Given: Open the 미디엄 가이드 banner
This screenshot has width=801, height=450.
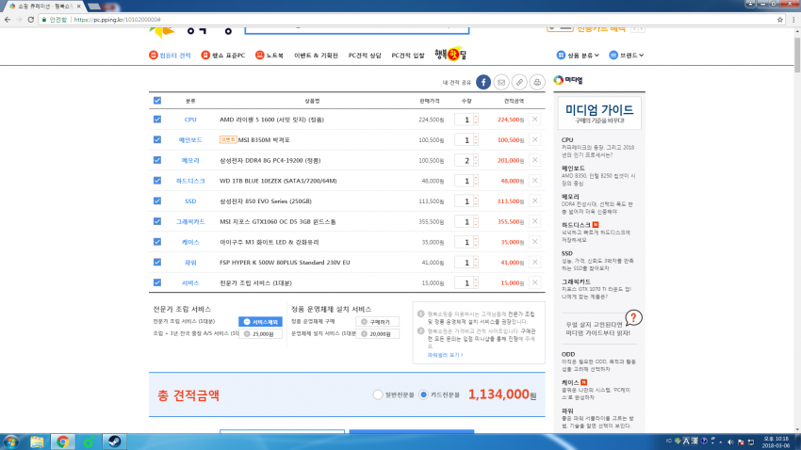Looking at the screenshot, I should tap(599, 113).
